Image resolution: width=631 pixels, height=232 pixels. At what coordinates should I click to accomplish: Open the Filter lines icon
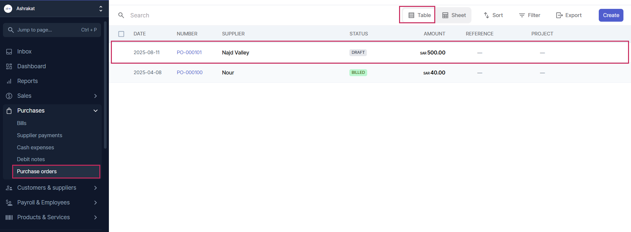[522, 15]
